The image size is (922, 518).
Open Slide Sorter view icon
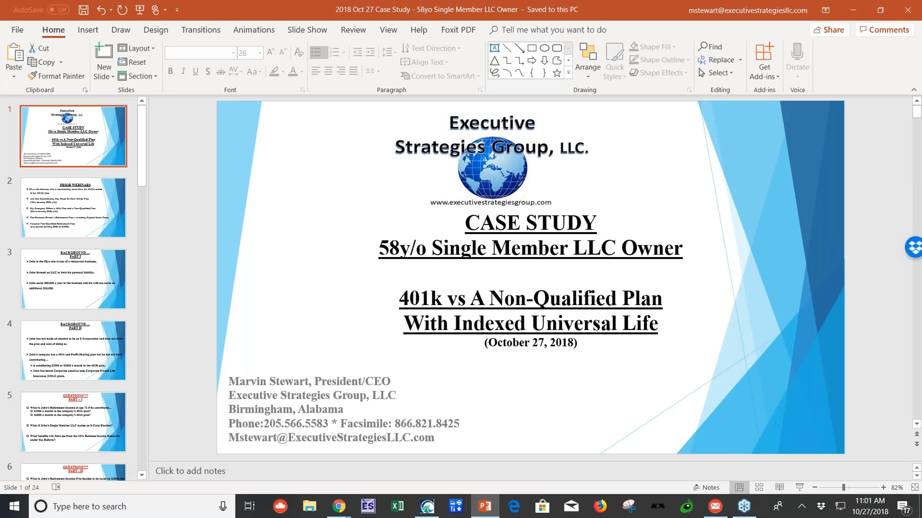[x=759, y=487]
